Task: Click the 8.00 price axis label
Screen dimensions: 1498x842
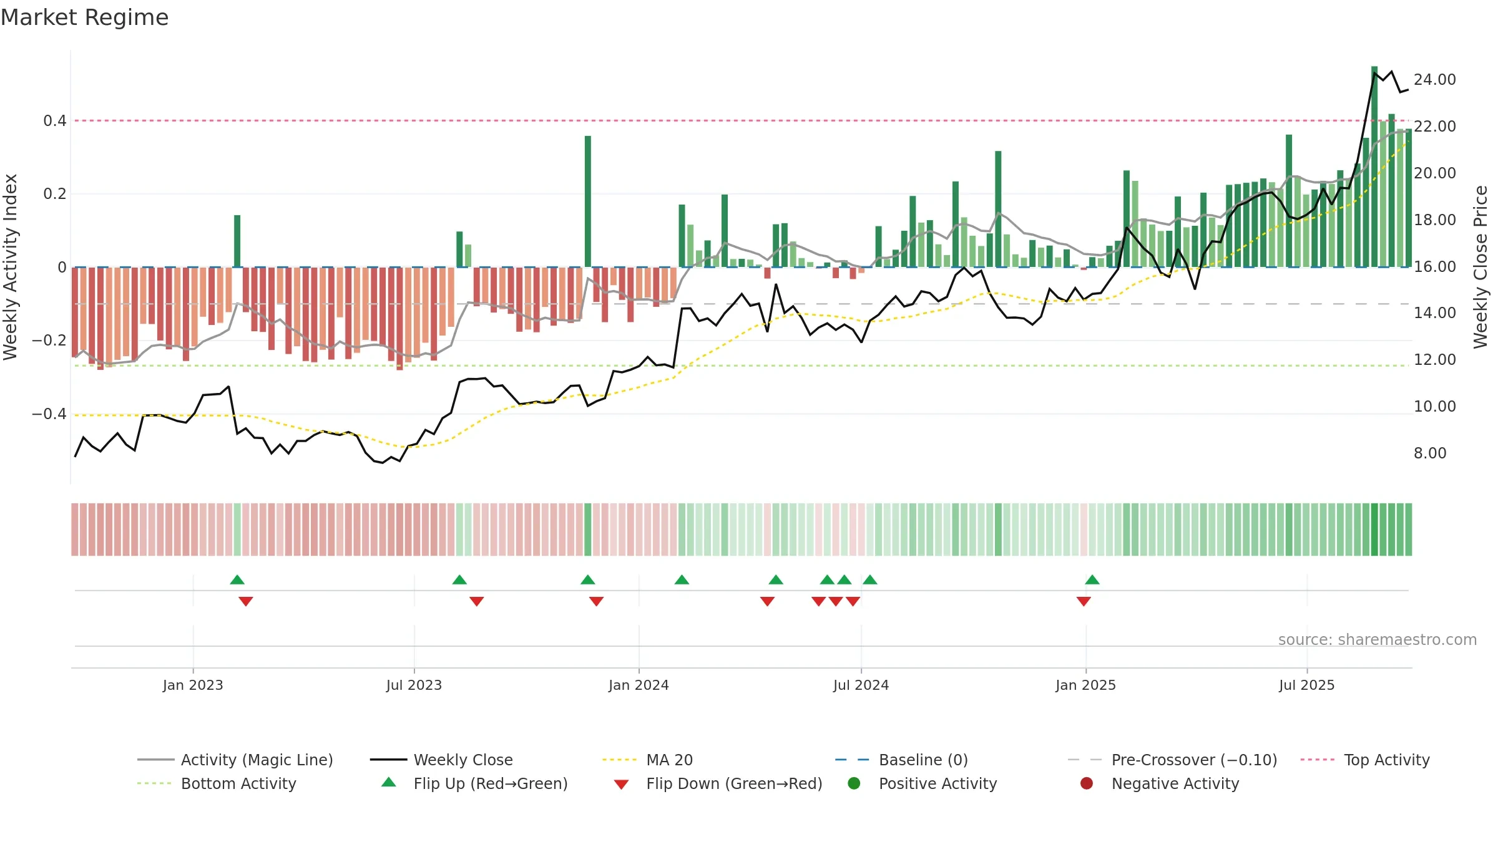Action: [1430, 453]
